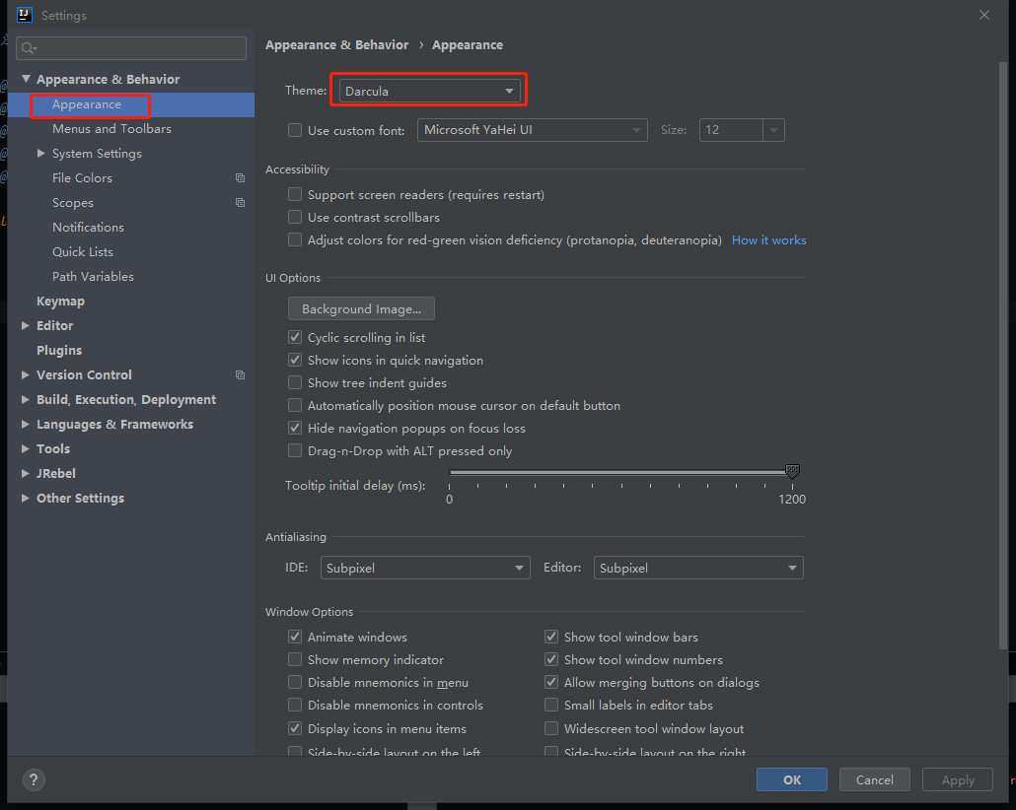
Task: Open the IDE antialiasing Subpixel dropdown
Action: pos(425,568)
